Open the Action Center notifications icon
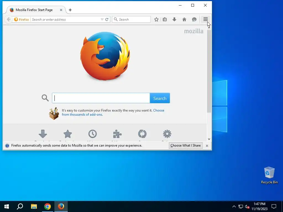The height and width of the screenshot is (212, 283). [x=274, y=206]
